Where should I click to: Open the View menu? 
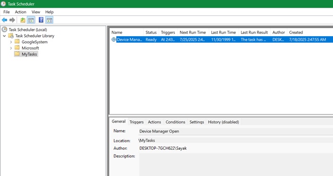[x=36, y=12]
